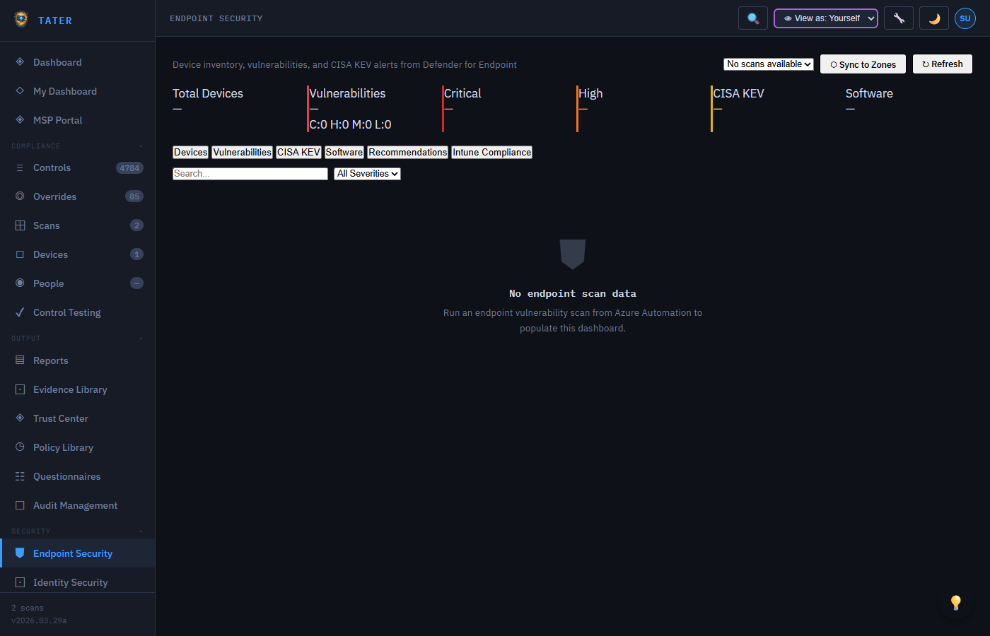
Task: Click the My Dashboard icon
Action: pos(20,91)
